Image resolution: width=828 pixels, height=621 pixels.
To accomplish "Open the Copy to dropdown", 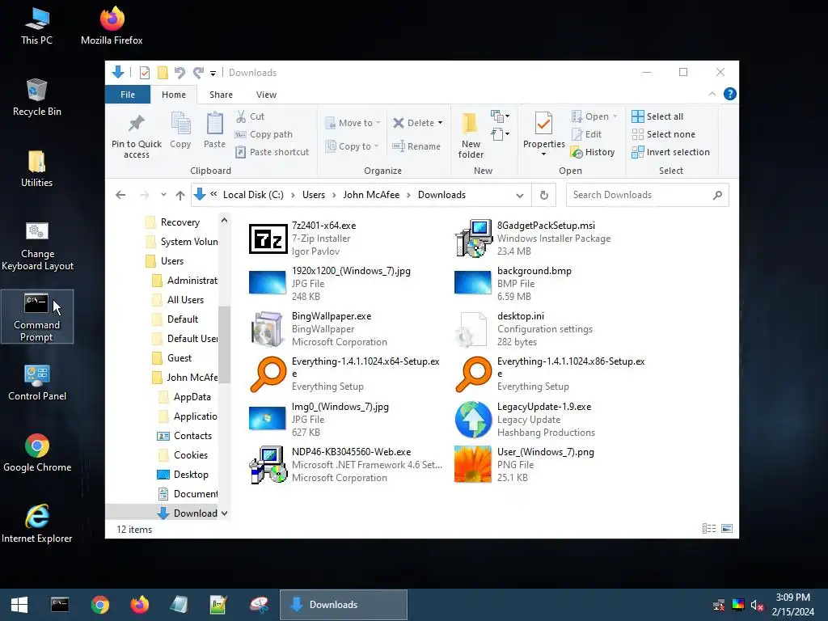I will coord(352,146).
